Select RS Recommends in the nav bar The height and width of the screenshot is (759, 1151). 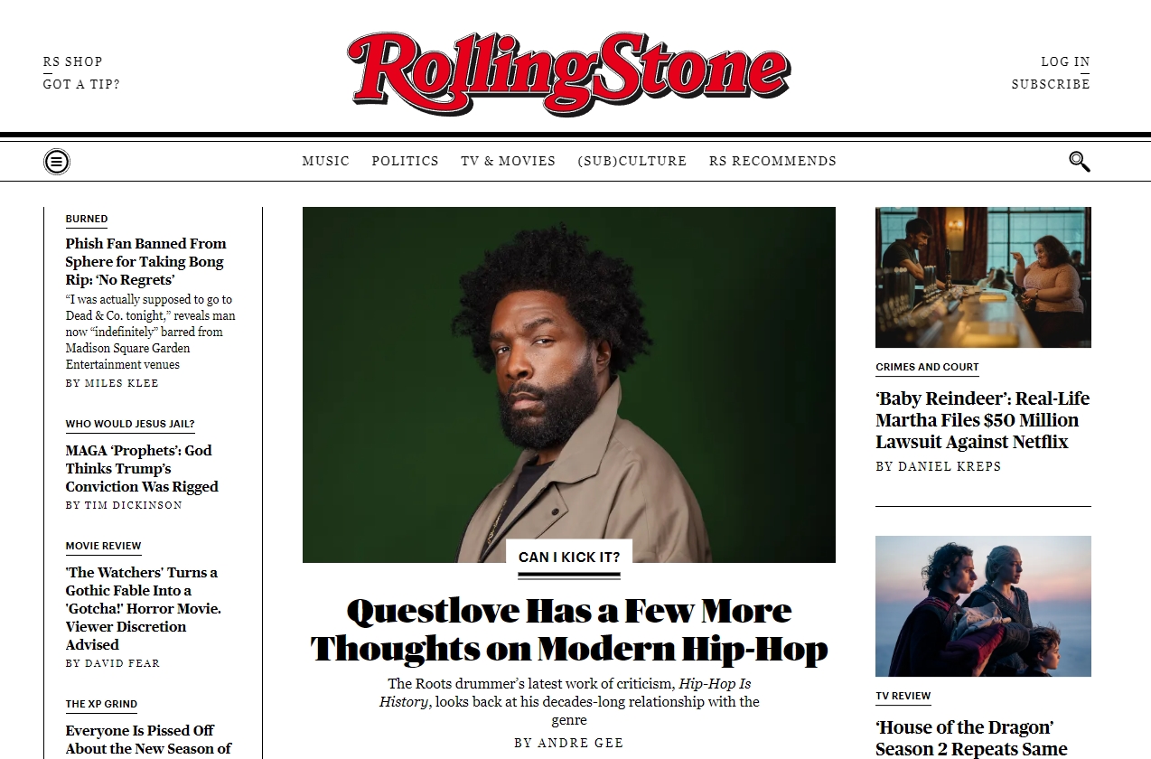tap(772, 161)
